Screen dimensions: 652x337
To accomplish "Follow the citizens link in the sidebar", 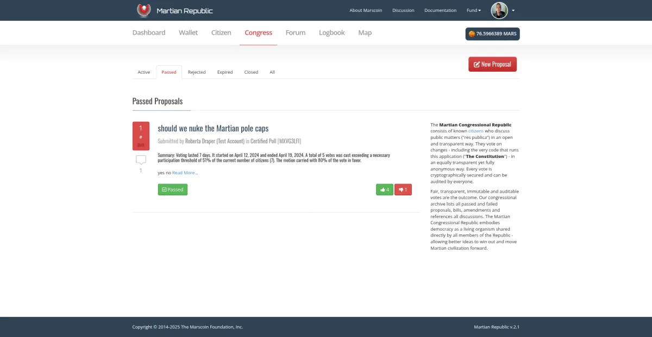I will tap(475, 131).
